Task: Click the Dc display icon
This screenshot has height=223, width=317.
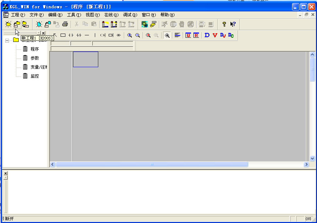Action: coord(231,35)
